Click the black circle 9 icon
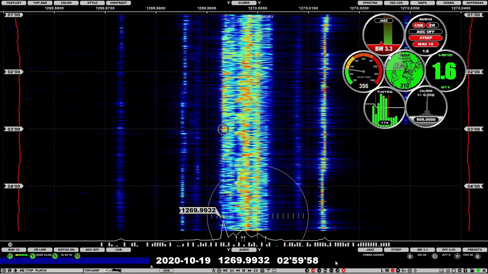The image size is (488, 274). pyautogui.click(x=307, y=271)
